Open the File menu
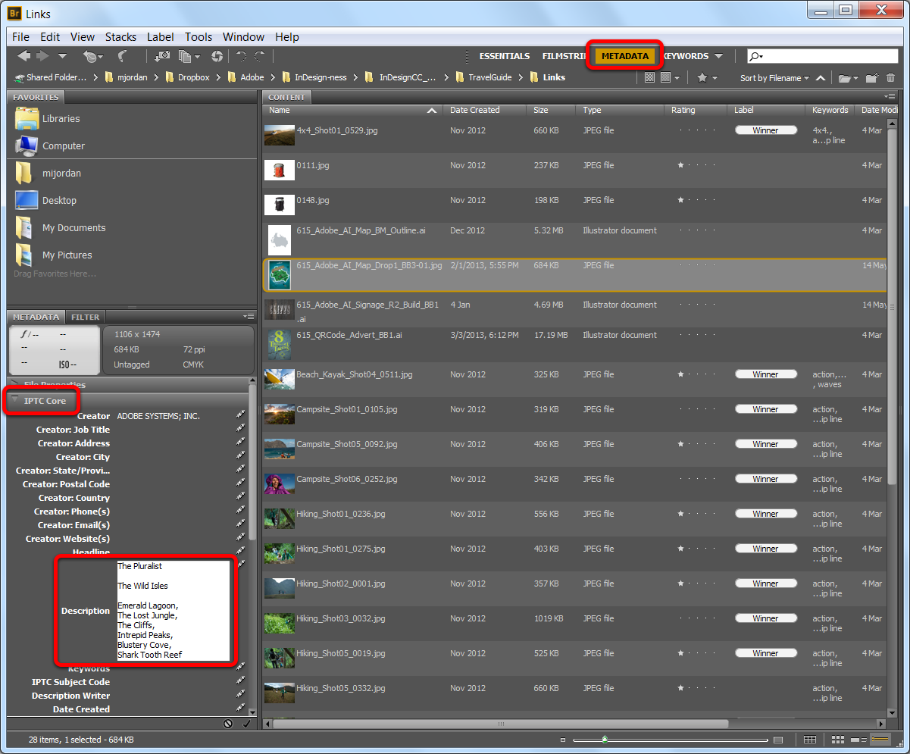910x754 pixels. [x=20, y=36]
